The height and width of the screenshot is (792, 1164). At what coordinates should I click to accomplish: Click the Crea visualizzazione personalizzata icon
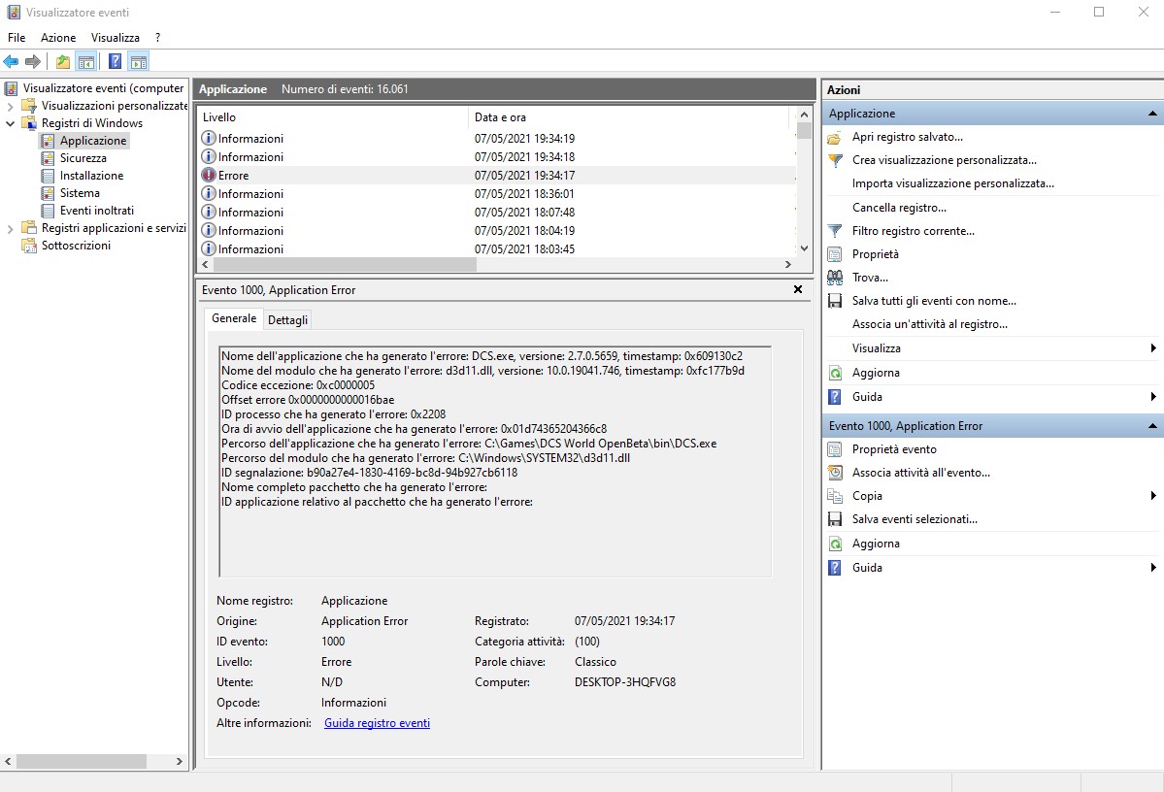pos(835,160)
